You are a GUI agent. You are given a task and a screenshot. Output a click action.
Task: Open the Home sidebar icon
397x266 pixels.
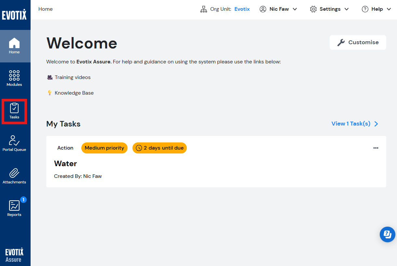click(x=14, y=43)
